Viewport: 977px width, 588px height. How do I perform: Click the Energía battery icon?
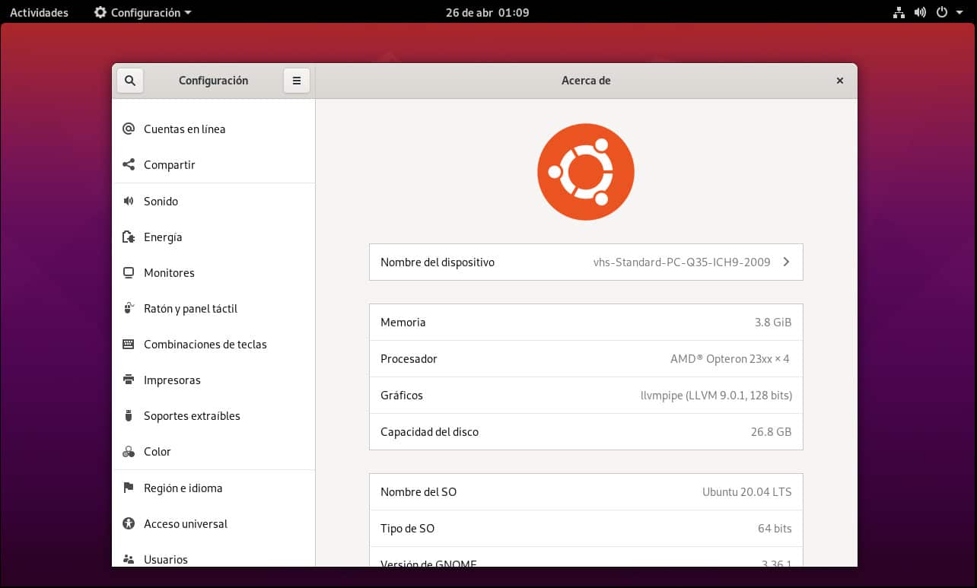[x=129, y=237]
